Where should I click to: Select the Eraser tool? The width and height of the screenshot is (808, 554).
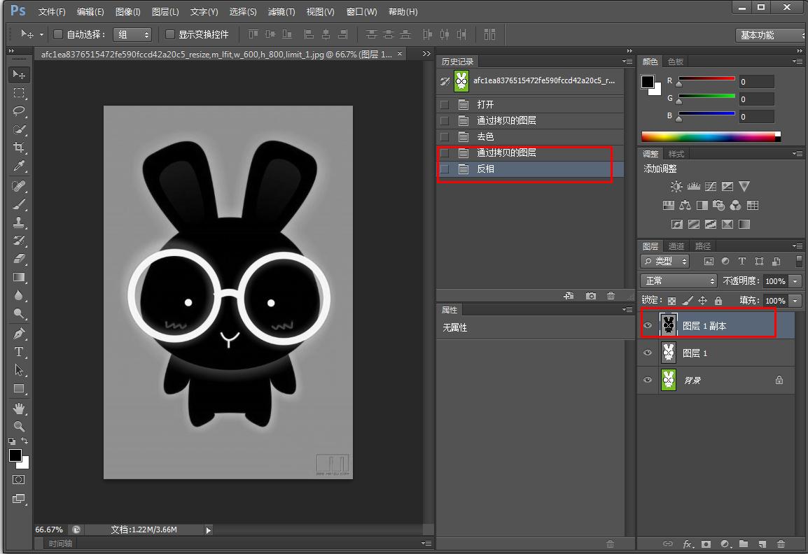pos(19,259)
